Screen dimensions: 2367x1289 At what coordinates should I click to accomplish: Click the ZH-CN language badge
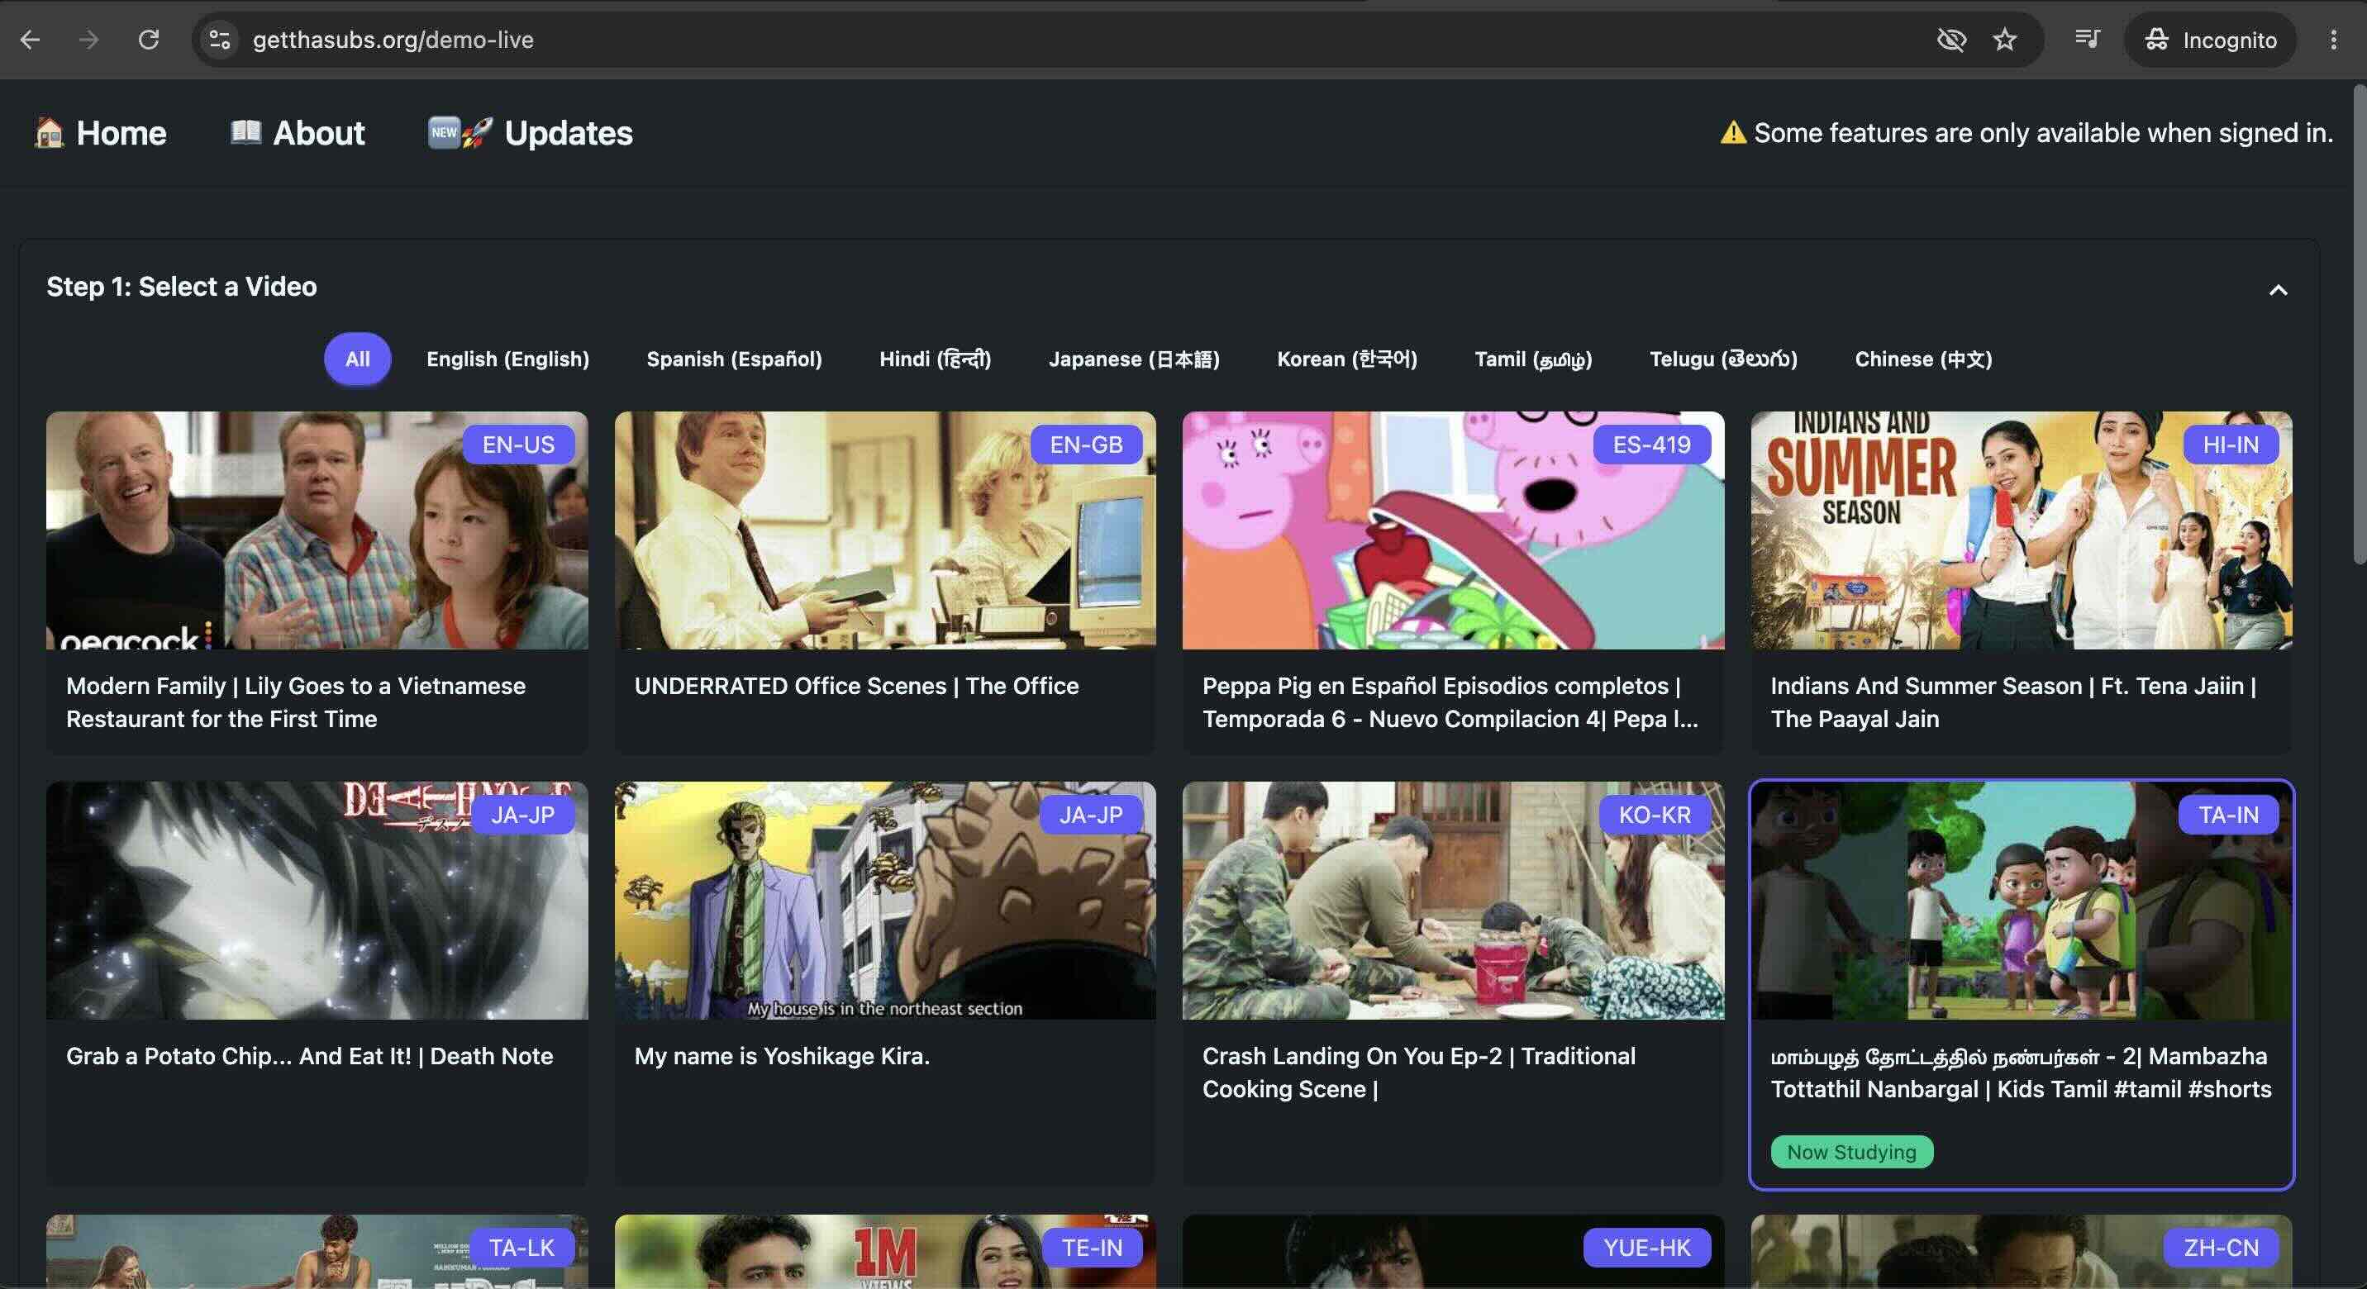coord(2221,1248)
